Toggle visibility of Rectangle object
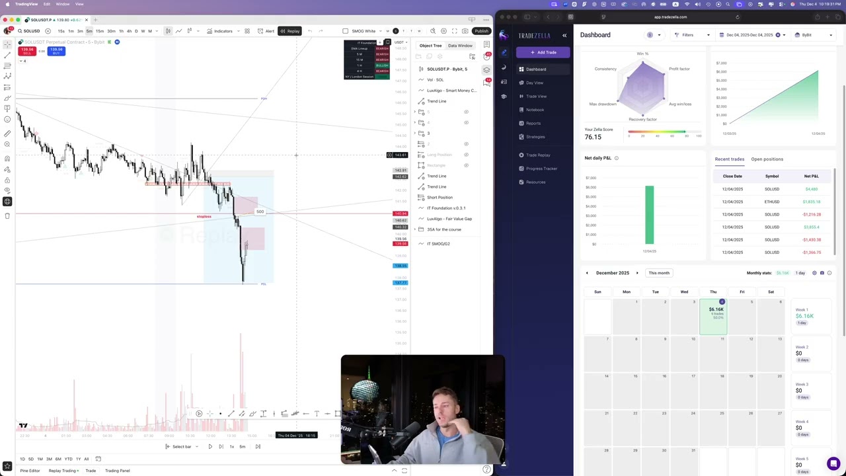 [x=466, y=165]
